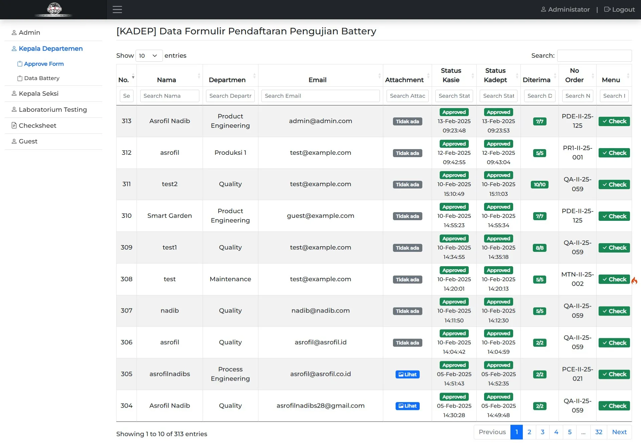Click the Smart Garden name cell

pos(170,216)
